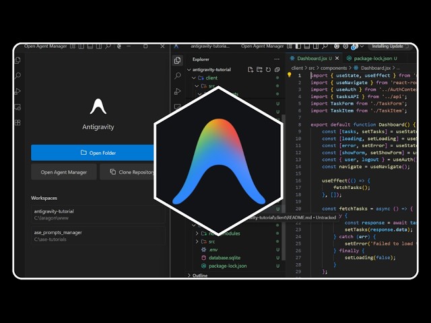Select Run and Debug icon in the editor window
The height and width of the screenshot is (323, 431).
coord(178,92)
